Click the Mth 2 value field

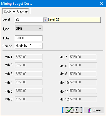(29, 65)
